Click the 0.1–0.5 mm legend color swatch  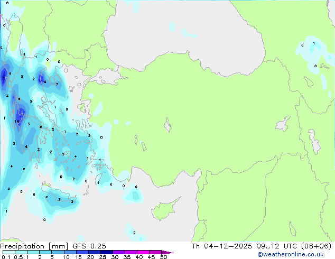(9, 252)
